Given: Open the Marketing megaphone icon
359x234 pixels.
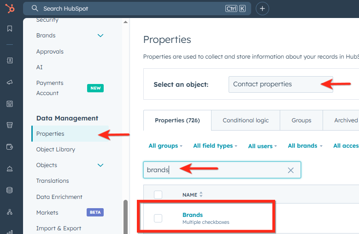Looking at the screenshot, I should 10,82.
